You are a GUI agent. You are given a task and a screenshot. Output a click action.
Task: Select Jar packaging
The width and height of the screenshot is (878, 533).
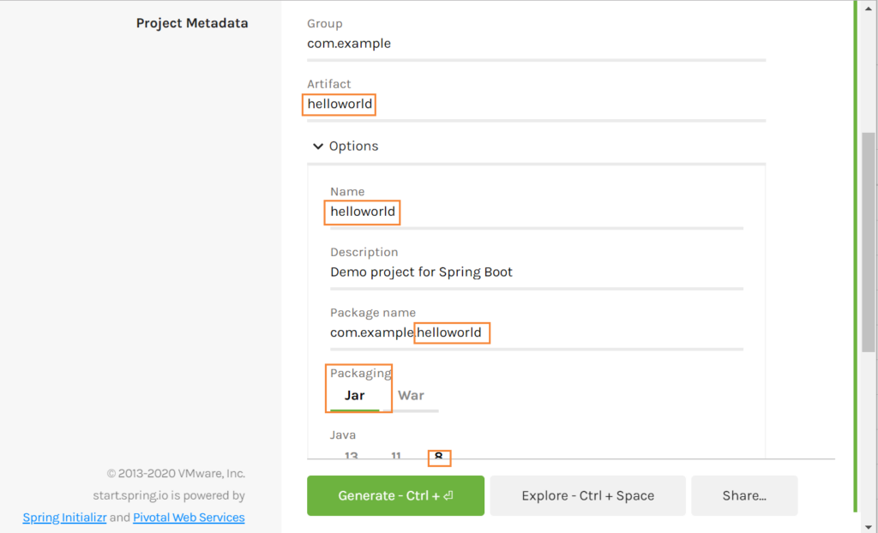point(354,395)
